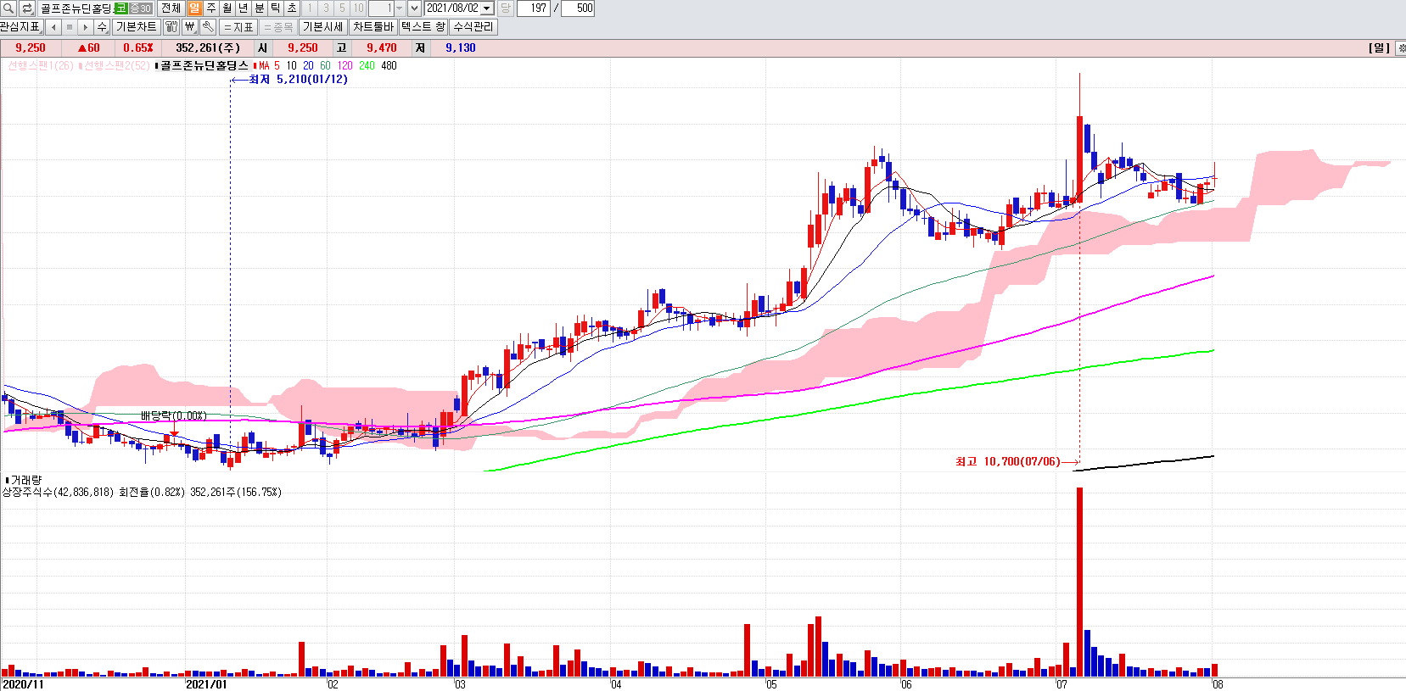Click the magnifier stock search icon

click(x=8, y=8)
